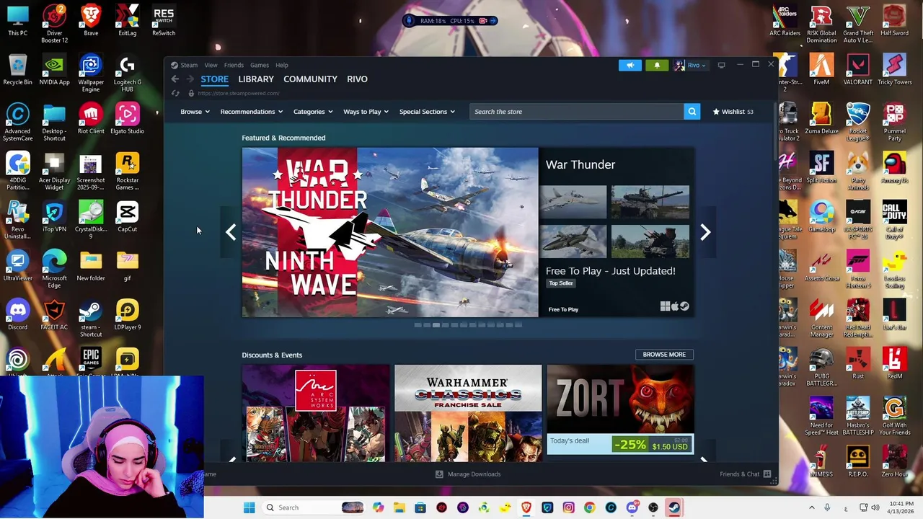Switch to the LIBRARY tab

click(x=256, y=79)
